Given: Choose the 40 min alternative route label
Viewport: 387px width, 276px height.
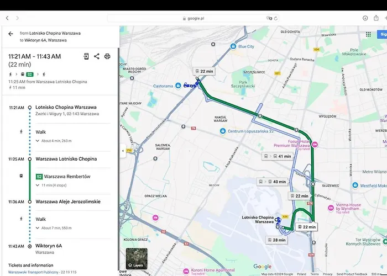Looking at the screenshot, I should coord(272,182).
